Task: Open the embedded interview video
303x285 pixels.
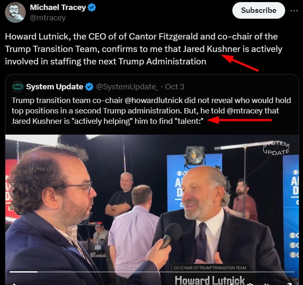Action: pos(152,209)
